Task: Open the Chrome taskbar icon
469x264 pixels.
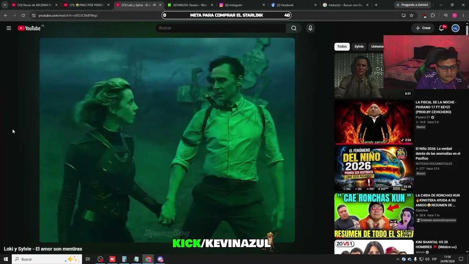Action: tap(148, 259)
